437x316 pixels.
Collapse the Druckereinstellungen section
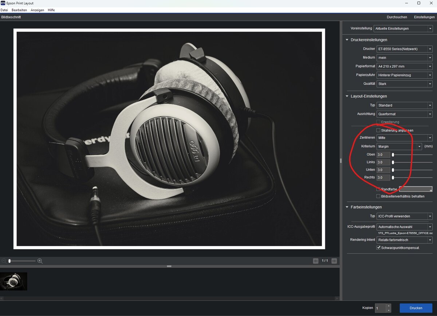click(347, 40)
